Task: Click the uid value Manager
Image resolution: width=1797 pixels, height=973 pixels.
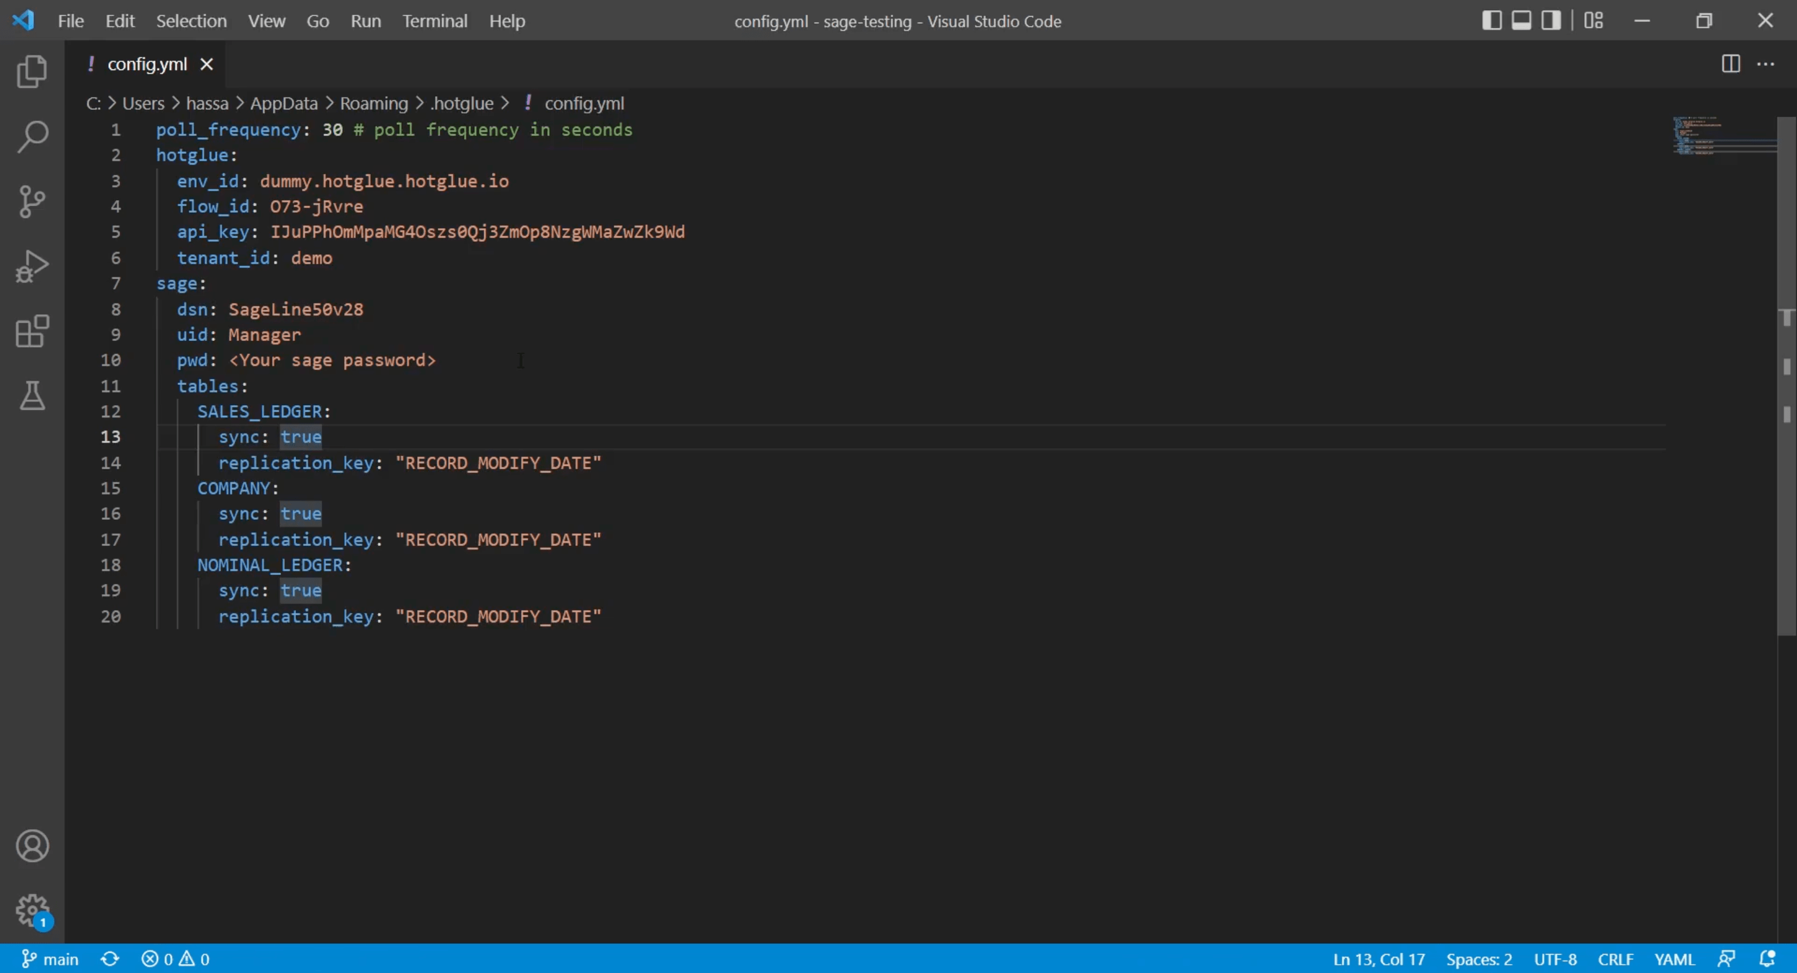Action: point(264,335)
